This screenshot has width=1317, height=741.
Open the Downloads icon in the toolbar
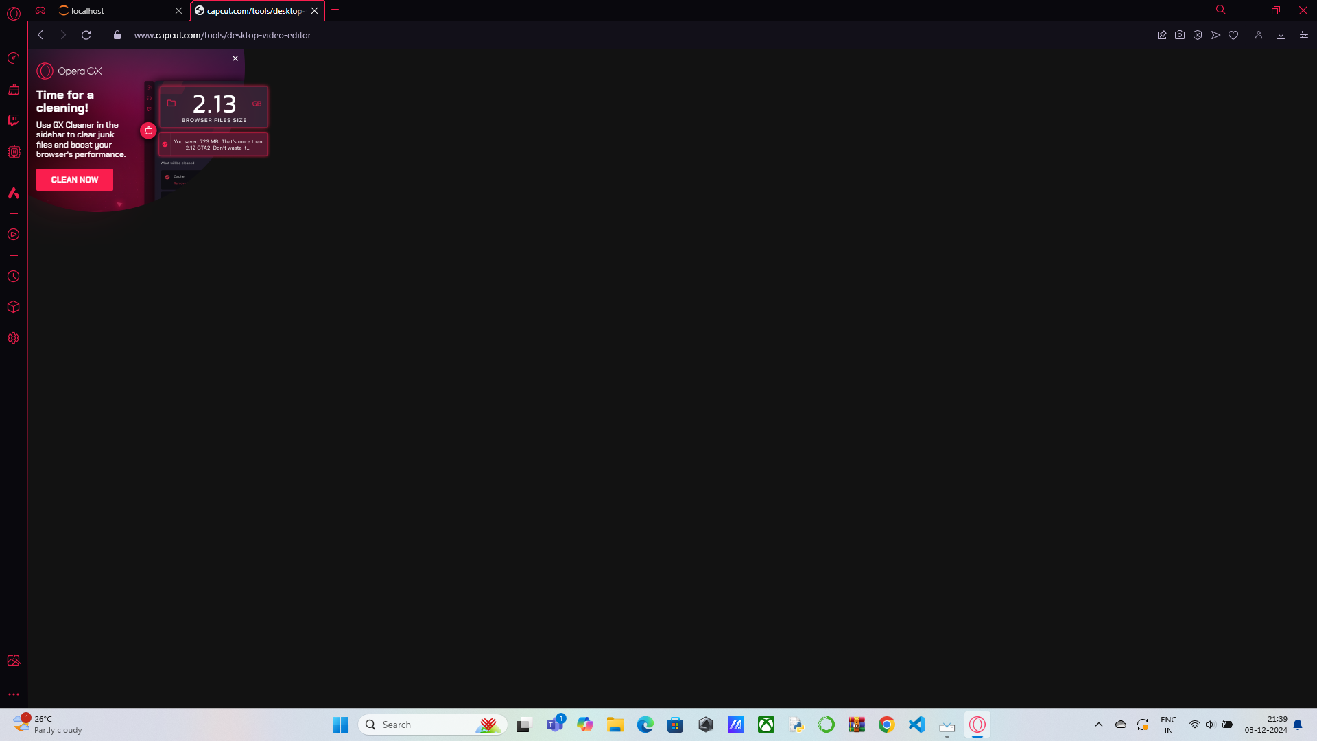click(x=1281, y=35)
